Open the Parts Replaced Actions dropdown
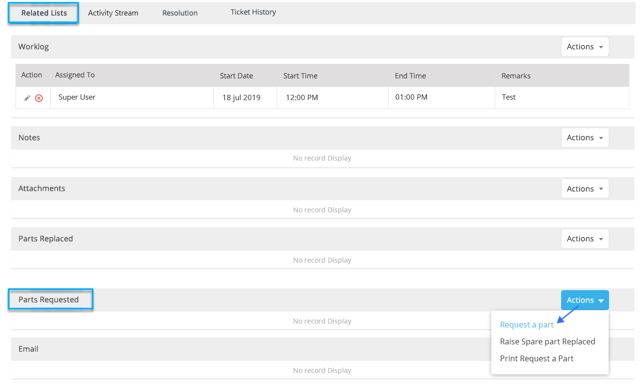 (585, 239)
